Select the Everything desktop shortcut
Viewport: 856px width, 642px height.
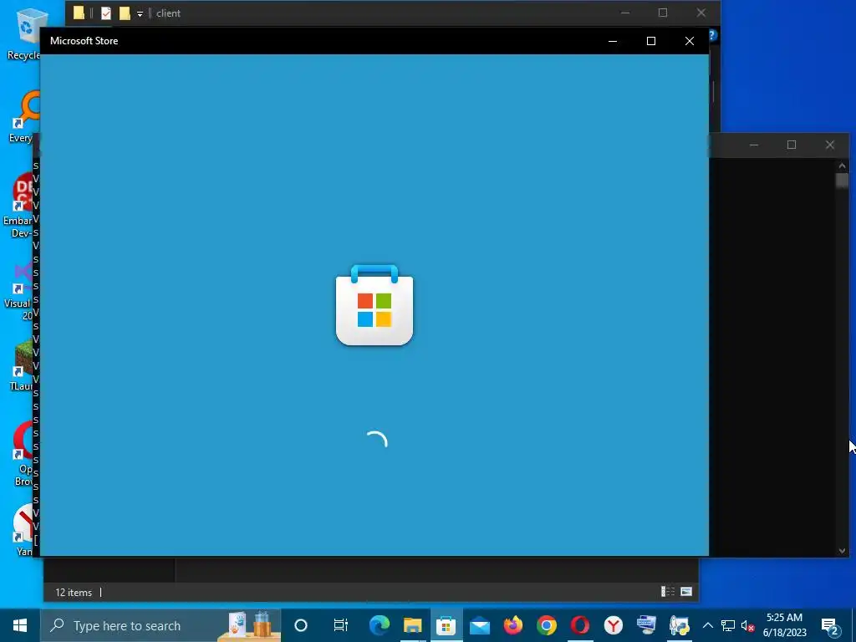point(22,117)
